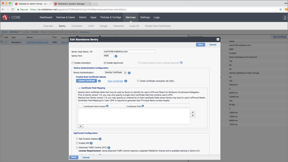
Task: Switch to the Connector subtab
Action: (x=77, y=26)
